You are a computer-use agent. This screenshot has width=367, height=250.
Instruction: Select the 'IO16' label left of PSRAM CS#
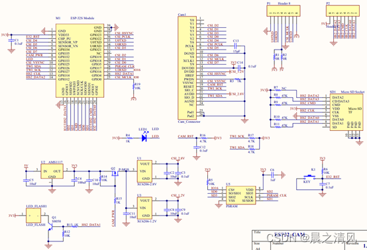click(215, 188)
